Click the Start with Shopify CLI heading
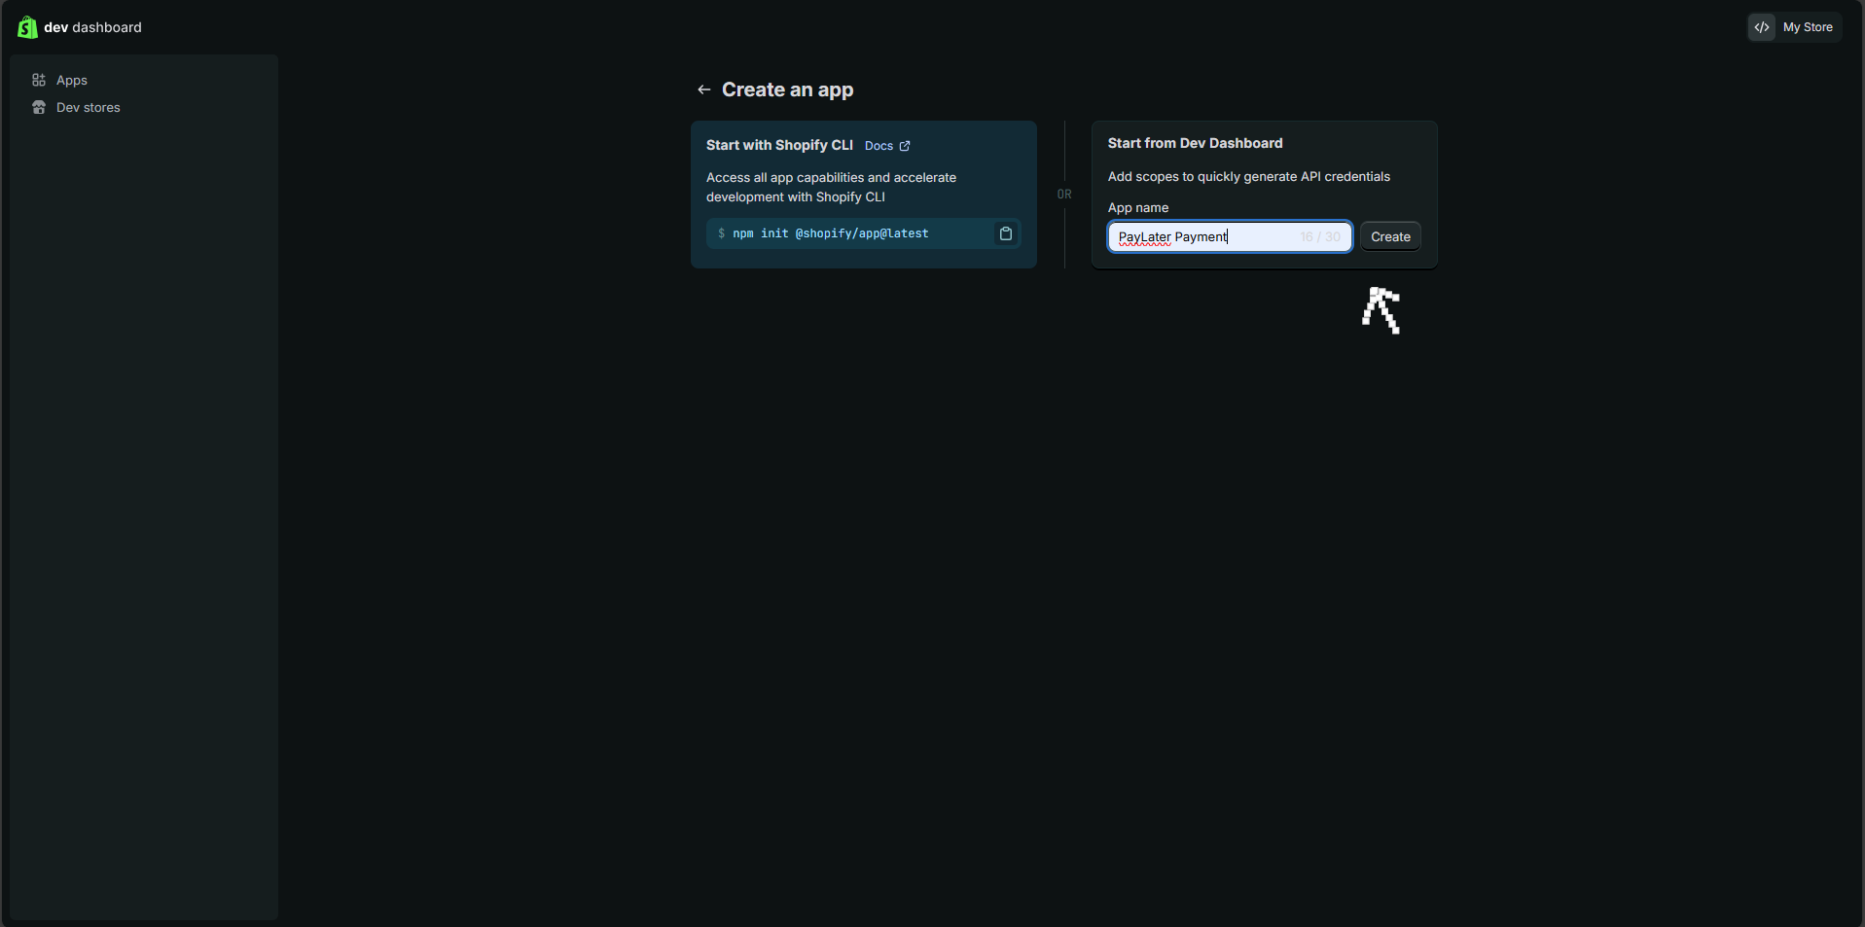The width and height of the screenshot is (1865, 927). 779,145
